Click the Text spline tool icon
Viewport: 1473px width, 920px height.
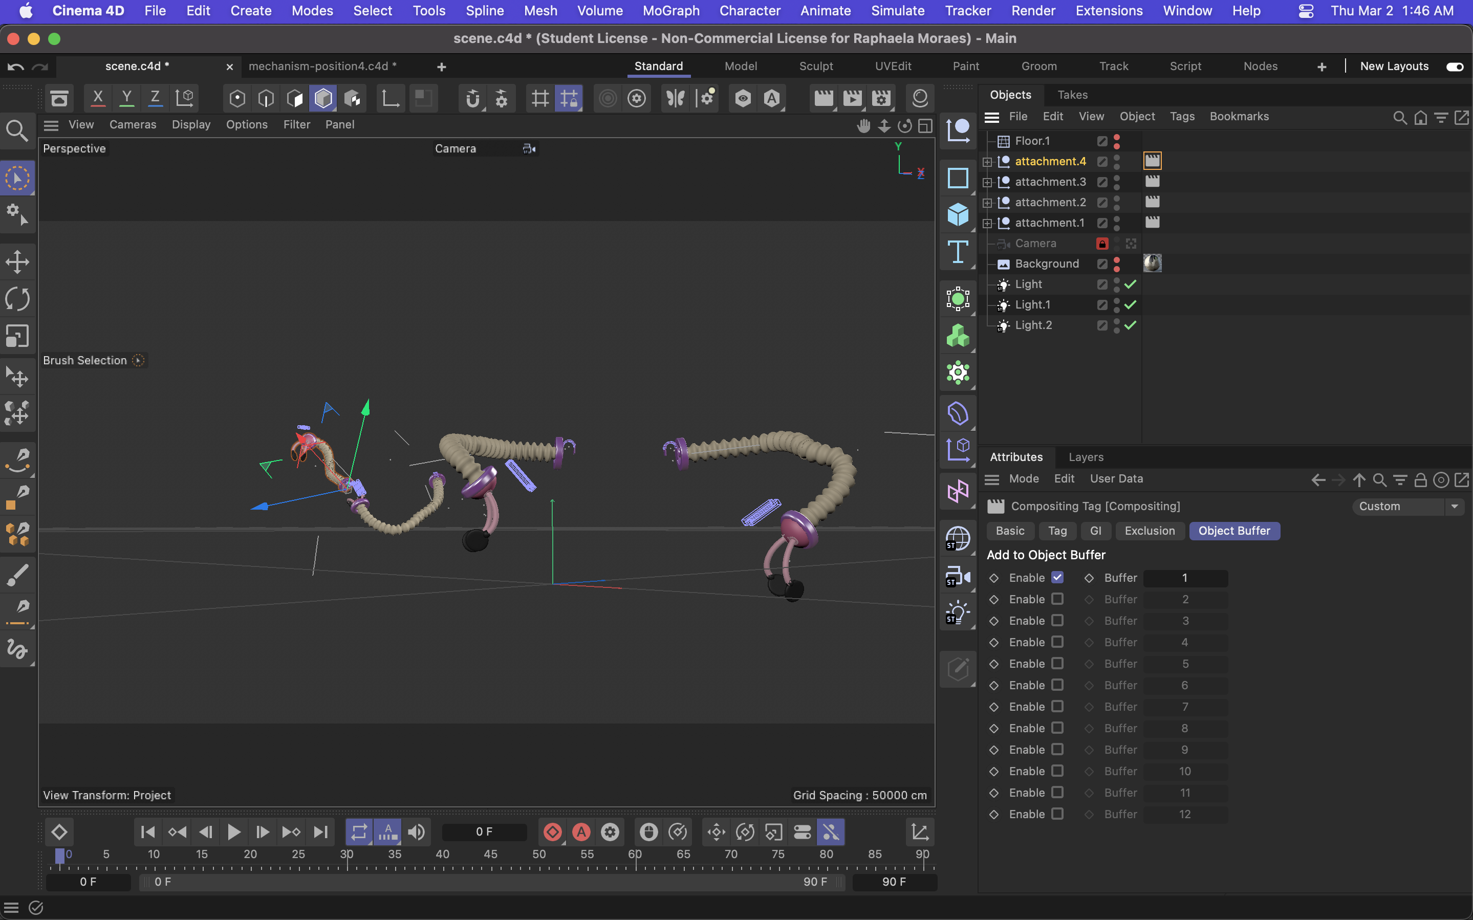coord(958,252)
